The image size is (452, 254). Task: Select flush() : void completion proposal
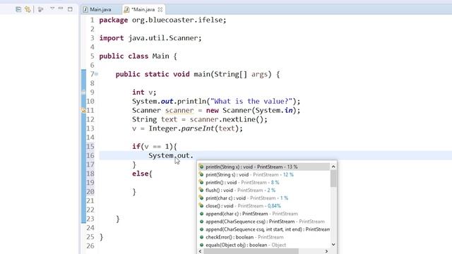click(264, 190)
